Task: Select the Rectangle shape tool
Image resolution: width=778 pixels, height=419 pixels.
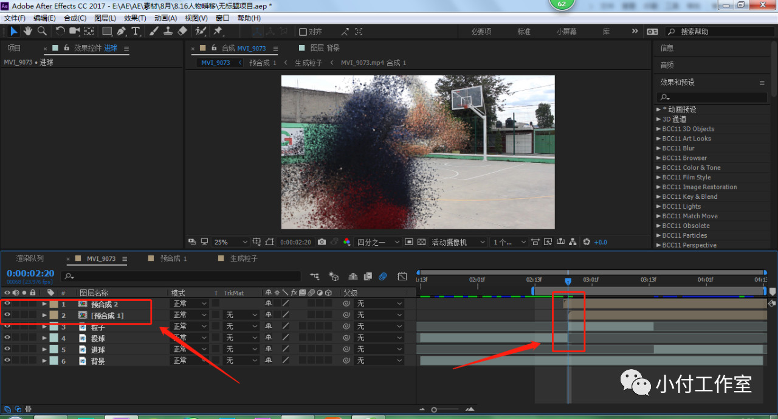Action: 107,31
